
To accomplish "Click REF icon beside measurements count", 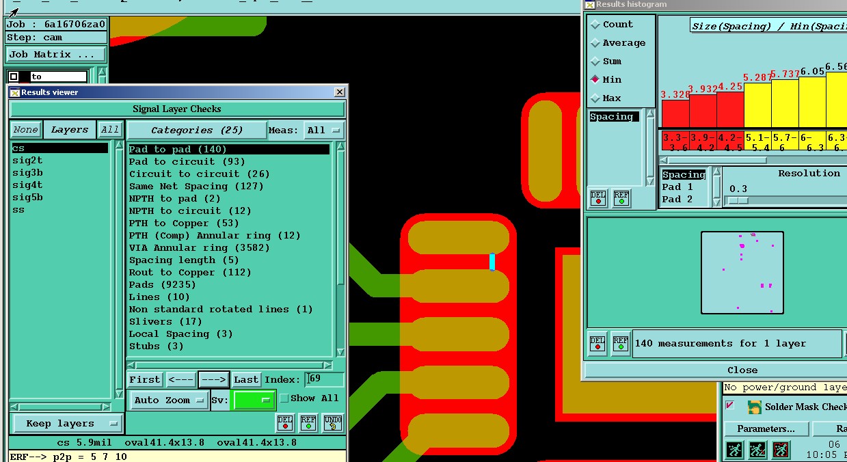I will [621, 344].
